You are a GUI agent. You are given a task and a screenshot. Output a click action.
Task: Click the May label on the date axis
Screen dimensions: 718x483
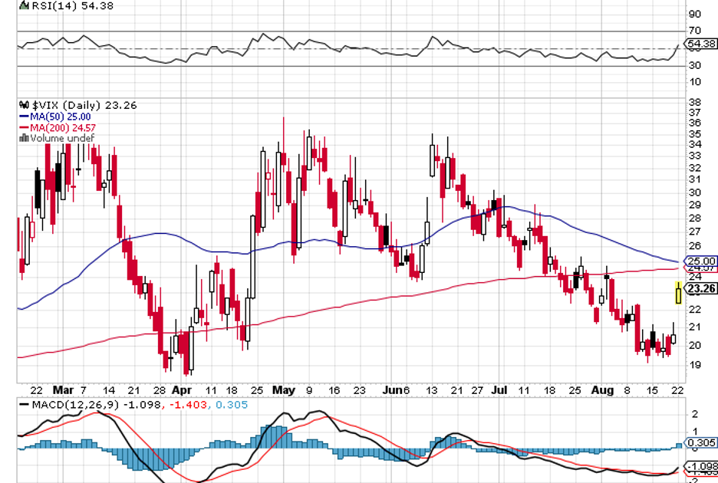283,389
